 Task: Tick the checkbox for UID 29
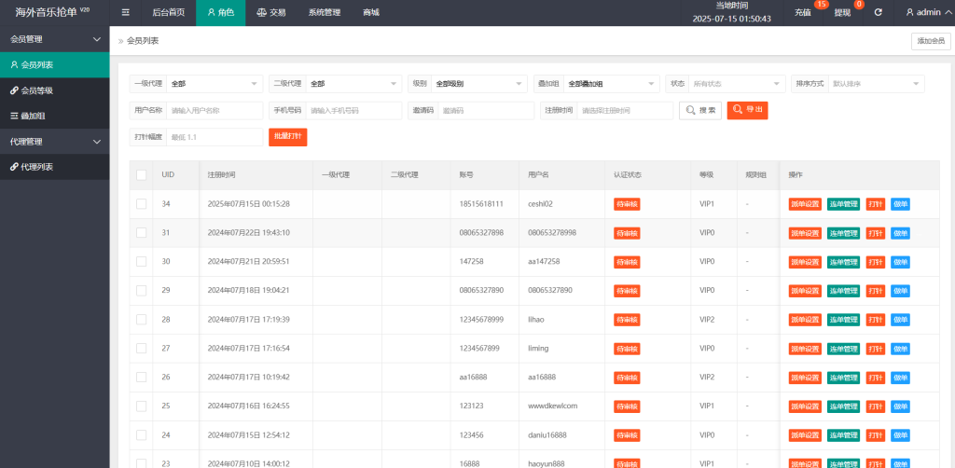142,290
